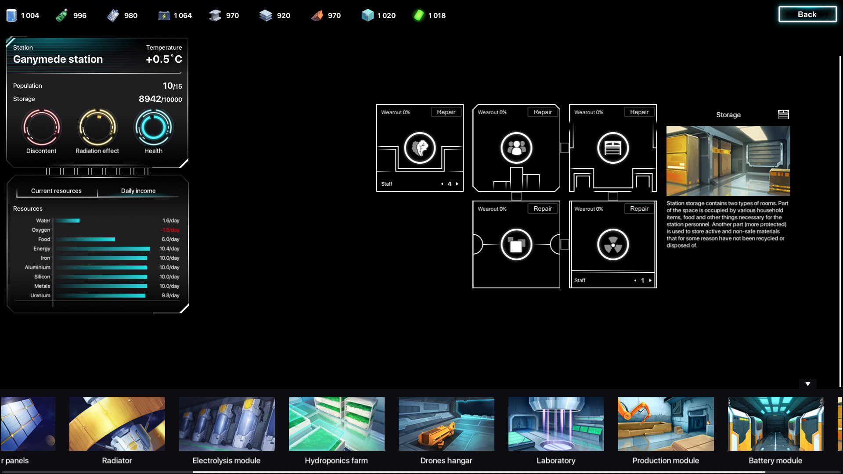Screen dimensions: 843x474
Task: Switch to the Daily income tab
Action: [138, 190]
